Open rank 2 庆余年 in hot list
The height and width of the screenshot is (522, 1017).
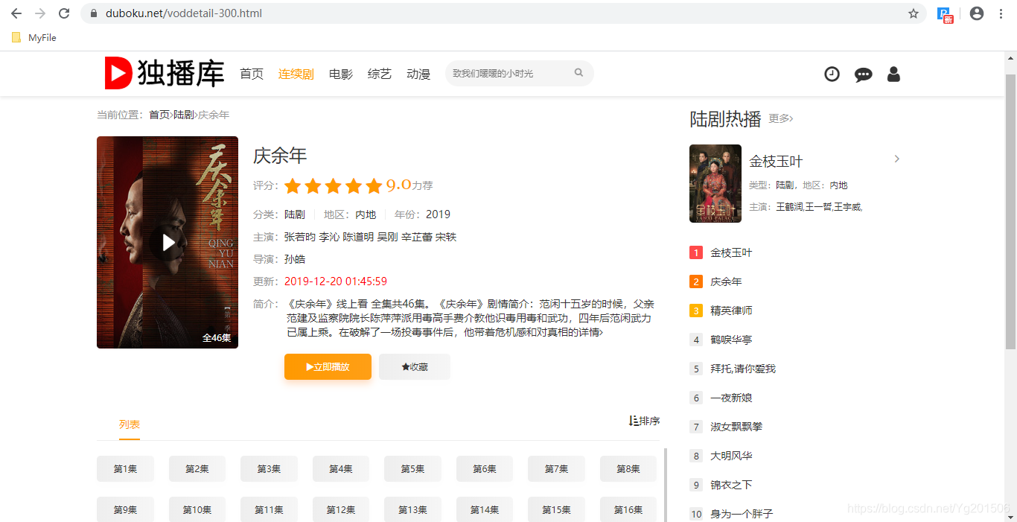point(726,281)
